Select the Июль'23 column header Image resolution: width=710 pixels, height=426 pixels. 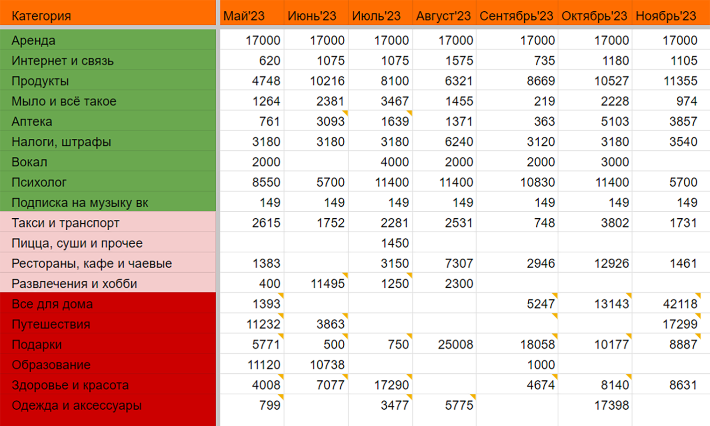point(380,13)
